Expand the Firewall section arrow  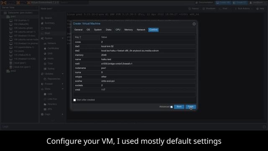[62, 84]
